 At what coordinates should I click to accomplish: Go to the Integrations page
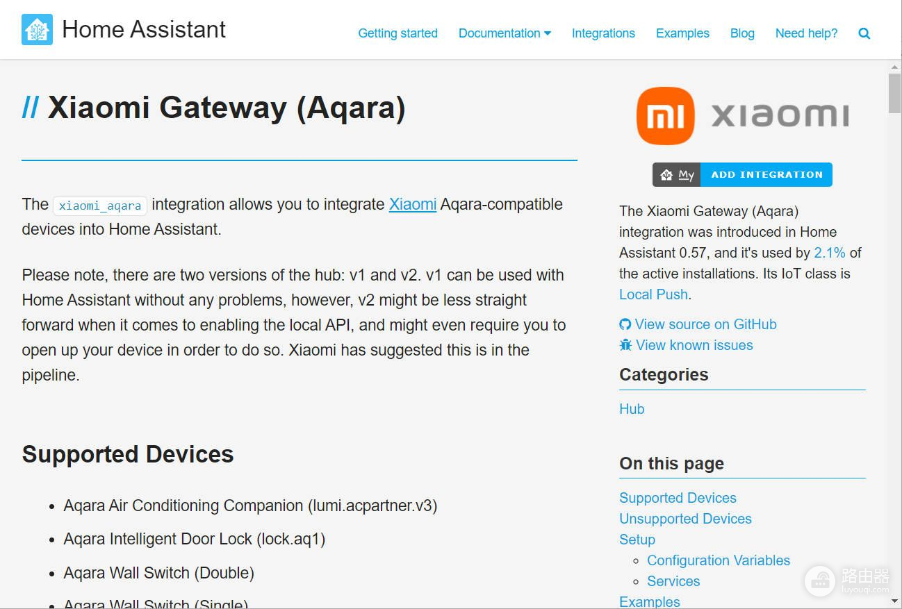[x=602, y=33]
